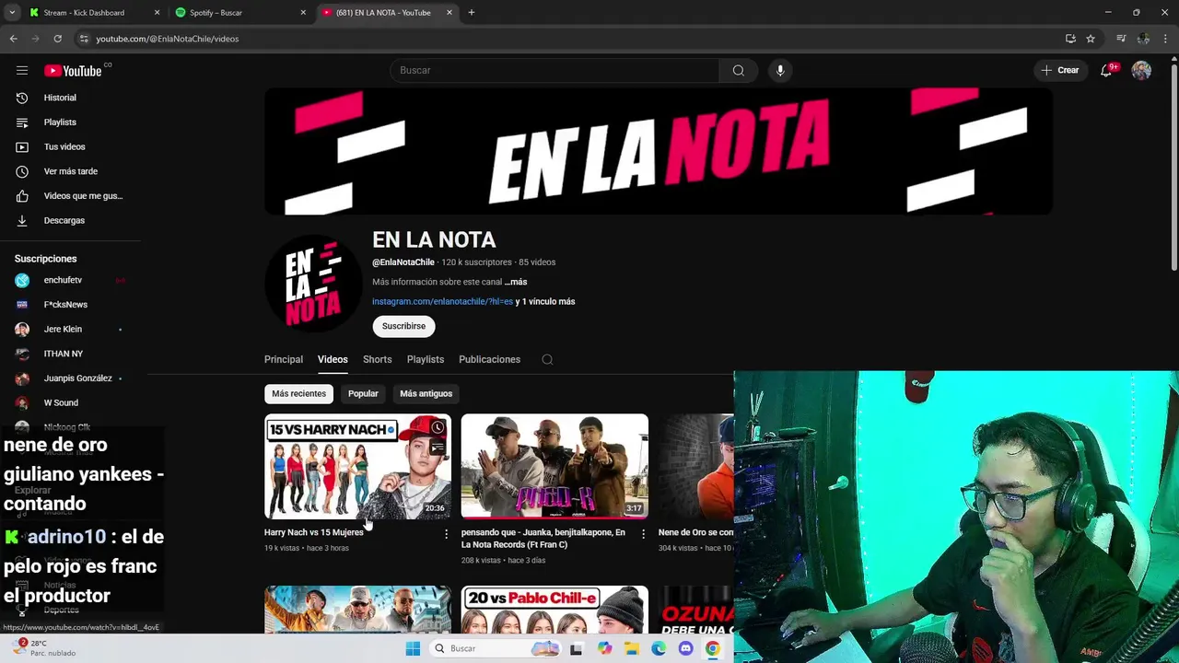The image size is (1179, 663).
Task: Open Copilot from the taskbar
Action: coord(604,649)
